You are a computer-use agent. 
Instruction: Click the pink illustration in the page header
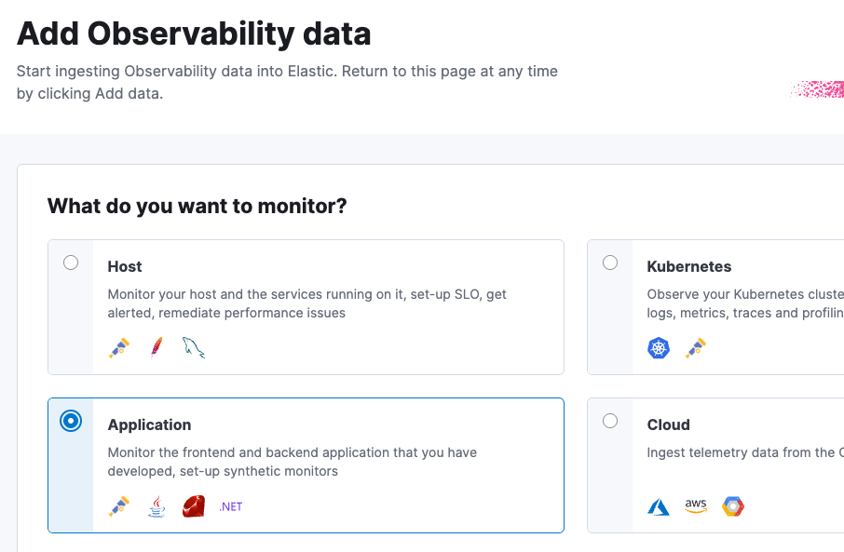(x=817, y=89)
